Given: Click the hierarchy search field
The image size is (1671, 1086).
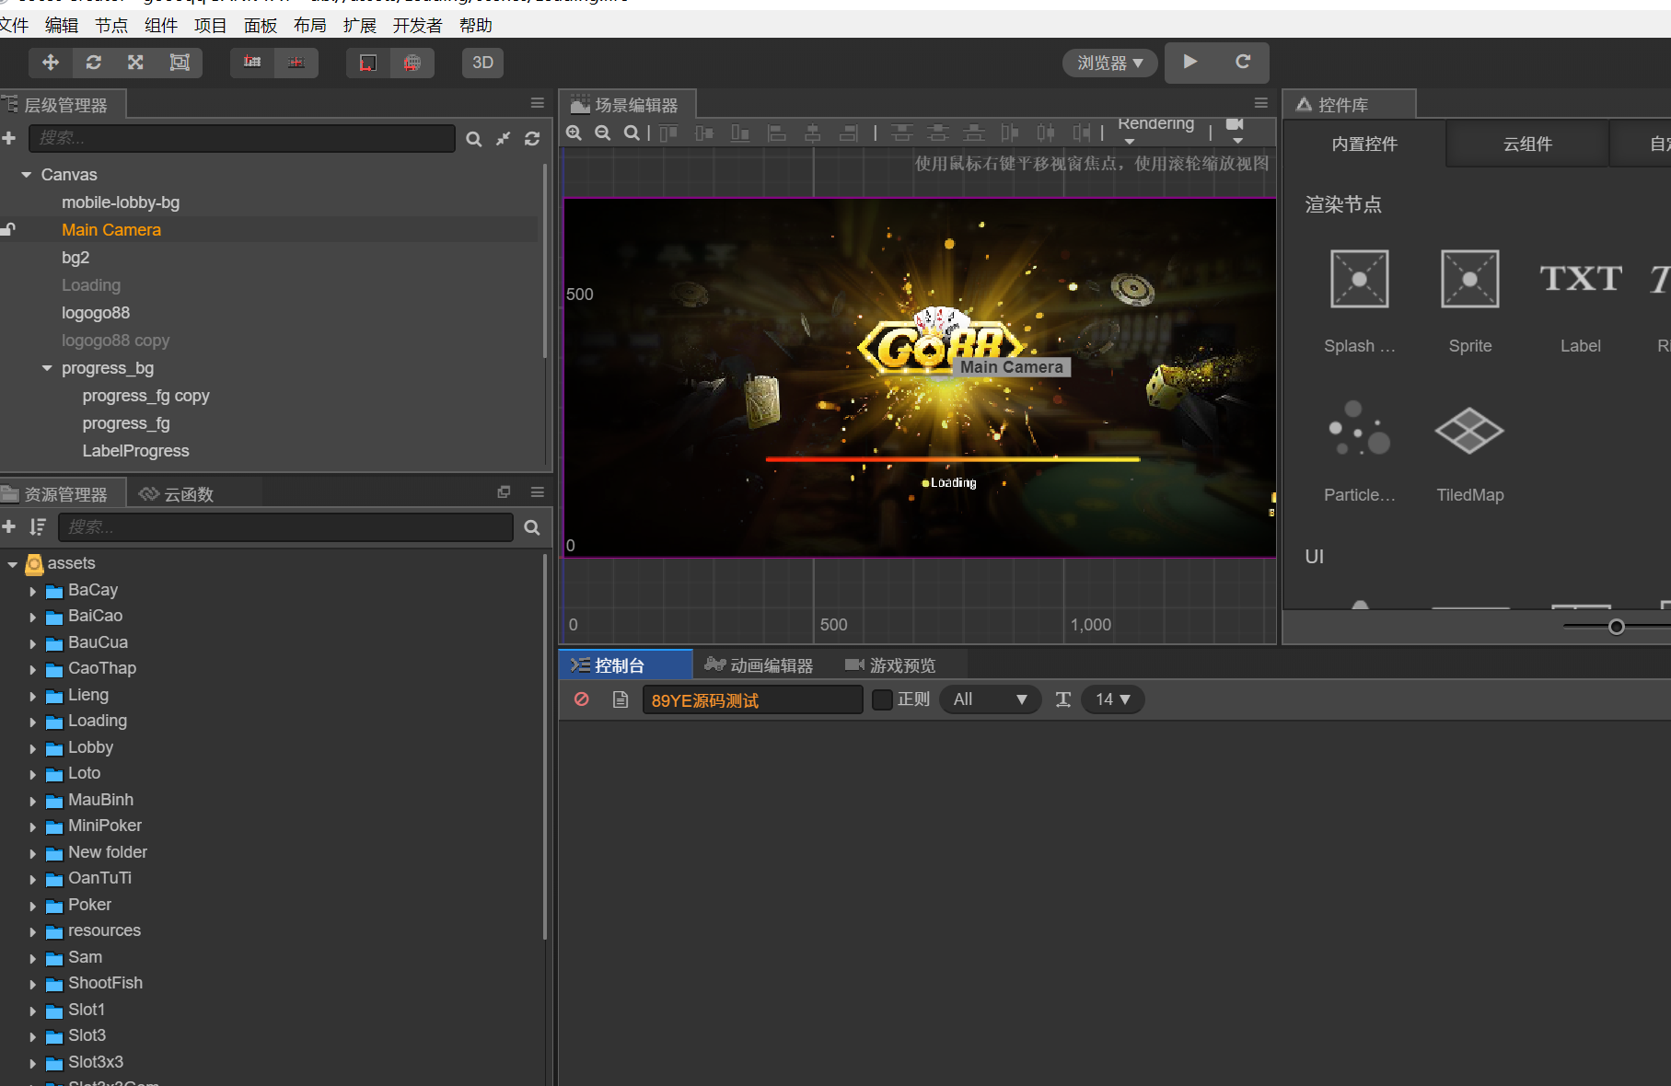Looking at the screenshot, I should [x=242, y=138].
